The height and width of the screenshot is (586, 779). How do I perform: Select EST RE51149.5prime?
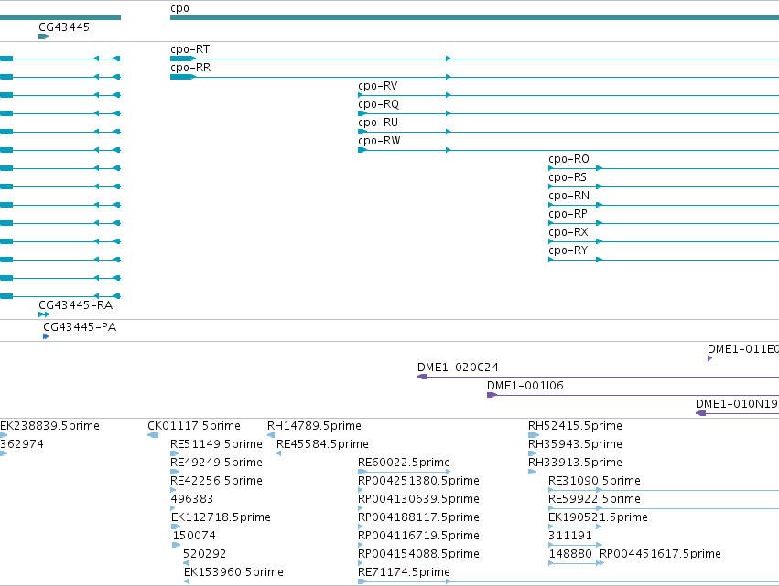[216, 444]
